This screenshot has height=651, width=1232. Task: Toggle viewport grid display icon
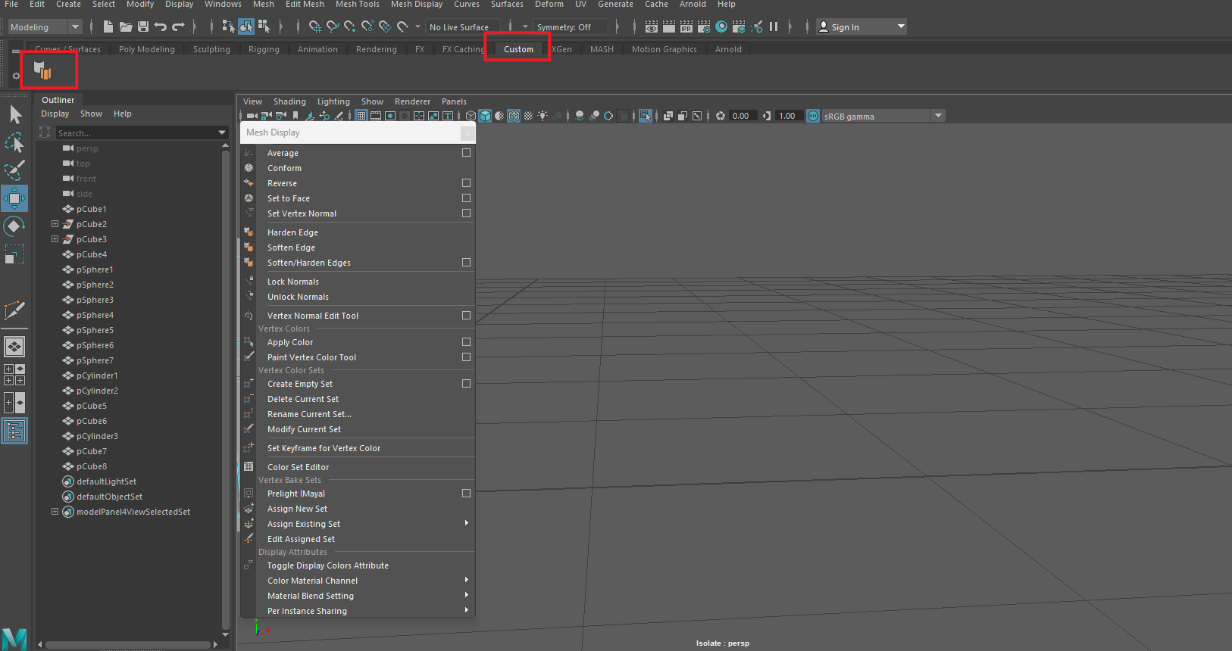pyautogui.click(x=361, y=116)
